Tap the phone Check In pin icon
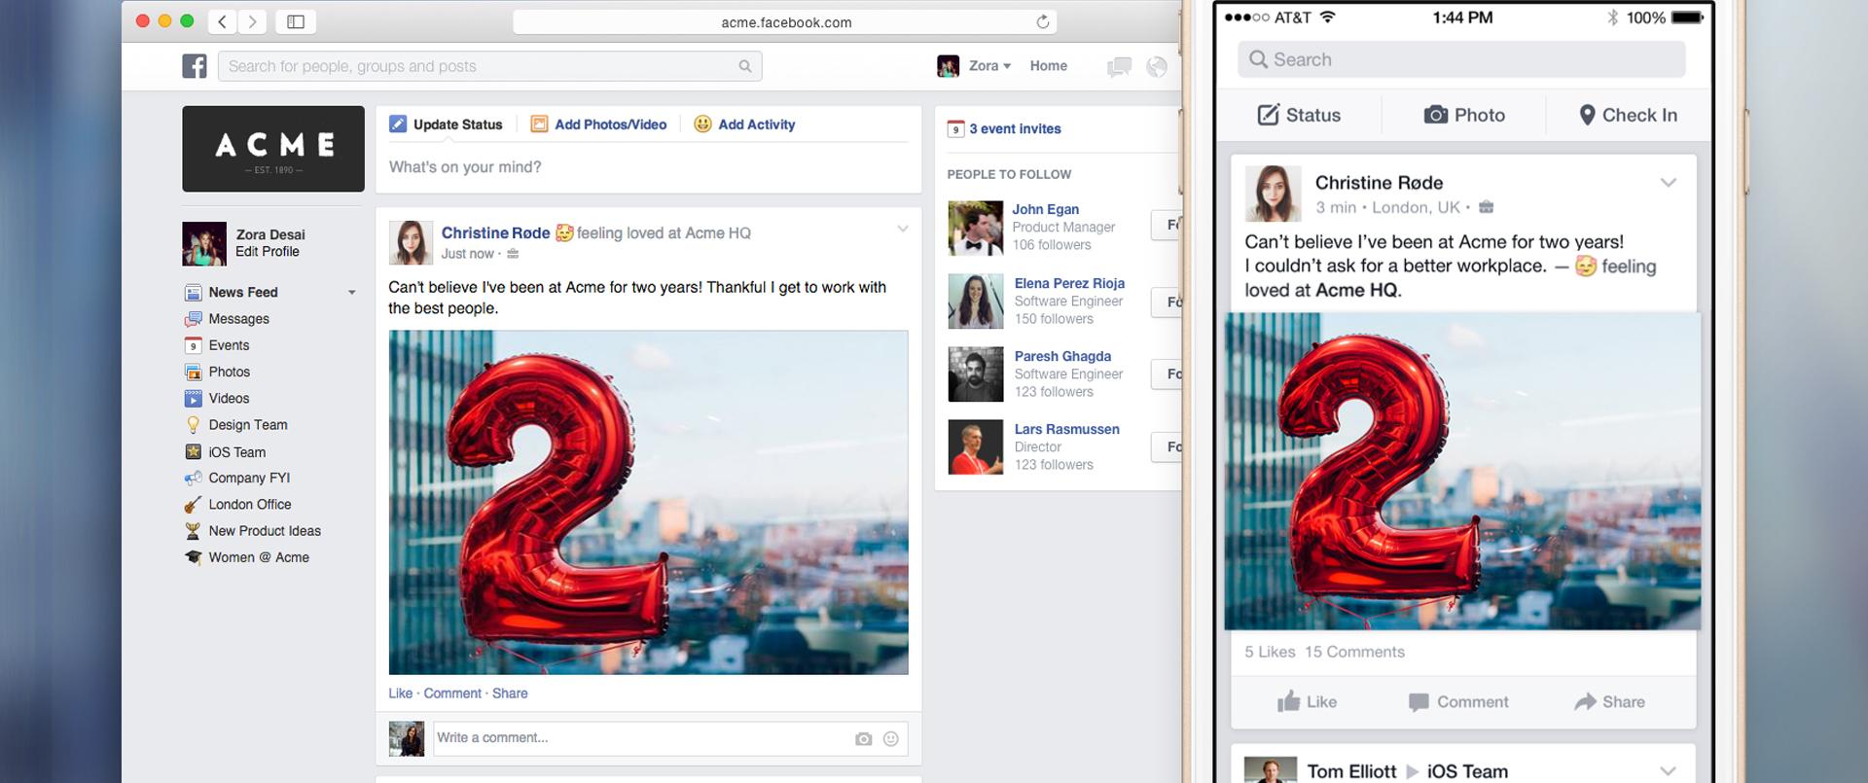 (x=1587, y=115)
